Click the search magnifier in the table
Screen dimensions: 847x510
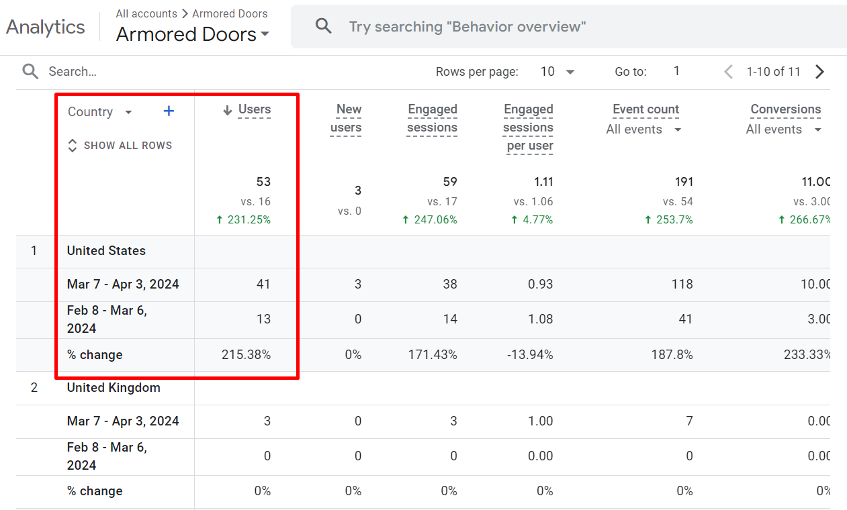30,71
